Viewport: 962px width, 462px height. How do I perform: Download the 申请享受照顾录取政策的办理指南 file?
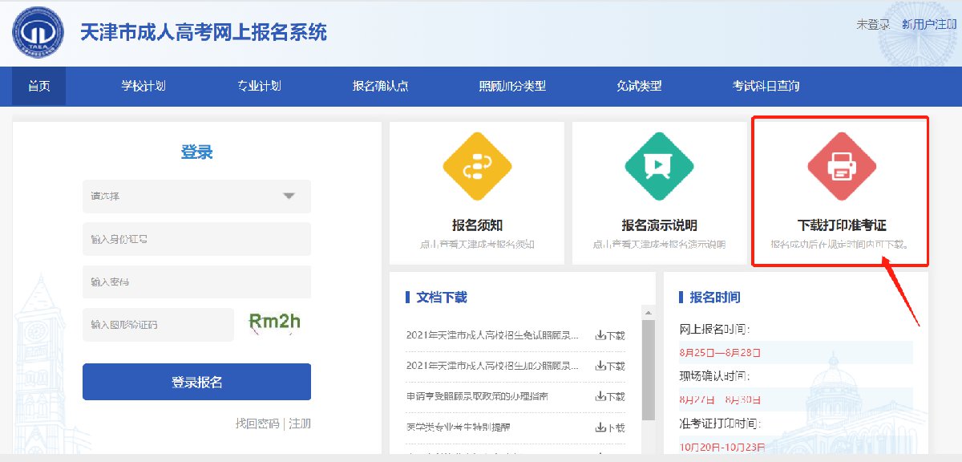[x=609, y=396]
